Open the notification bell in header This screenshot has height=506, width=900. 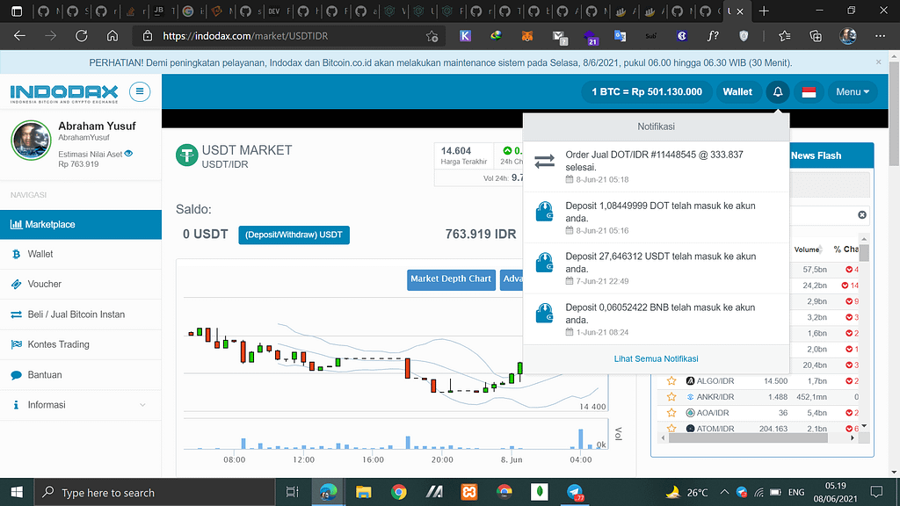[778, 91]
